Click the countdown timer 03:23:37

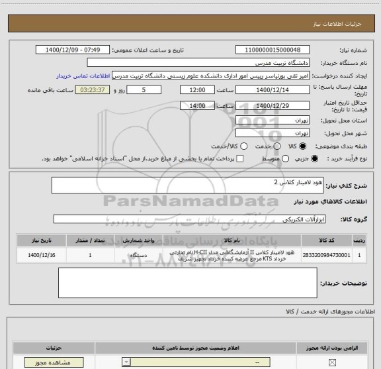coord(93,90)
